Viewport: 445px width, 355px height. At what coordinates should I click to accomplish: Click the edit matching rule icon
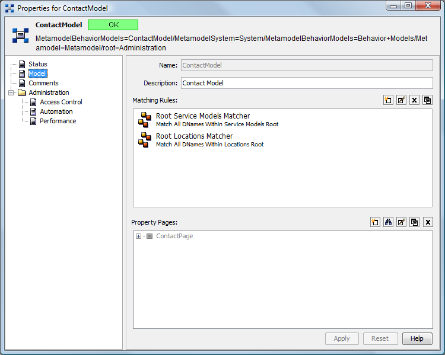coord(401,100)
